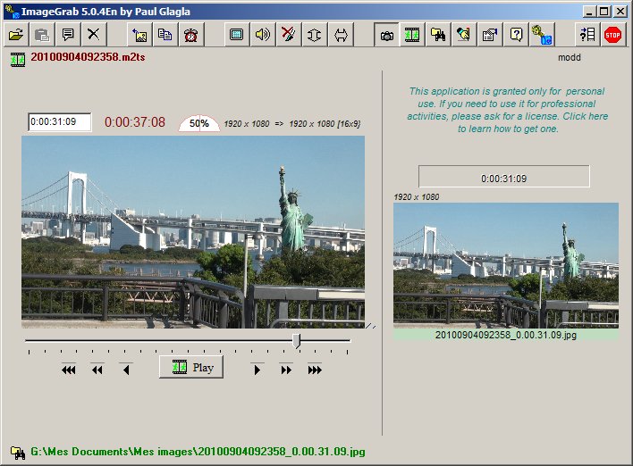
Task: Click the captured timecode box 0:00:31:09
Action: (x=504, y=177)
